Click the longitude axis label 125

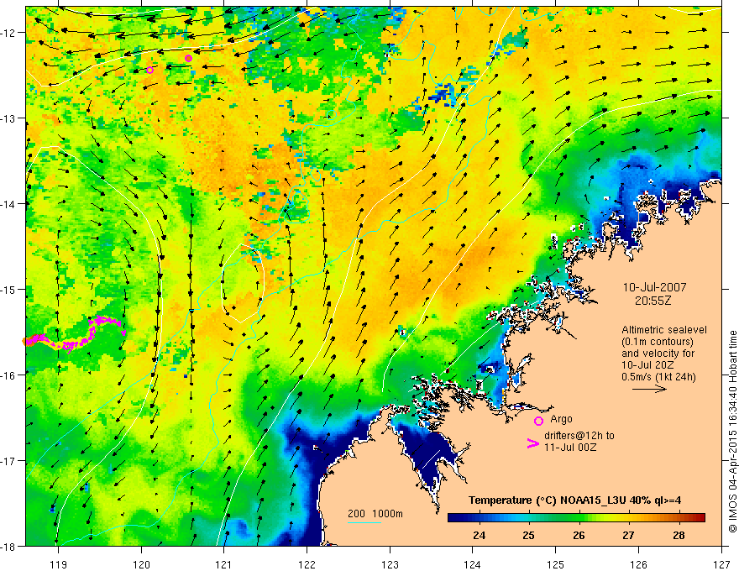(x=556, y=564)
